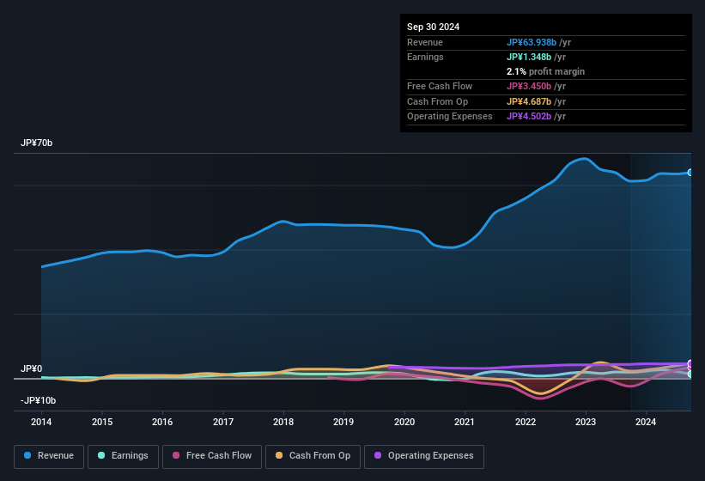
Task: Select the 2022 x-axis label
Action: pyautogui.click(x=526, y=422)
